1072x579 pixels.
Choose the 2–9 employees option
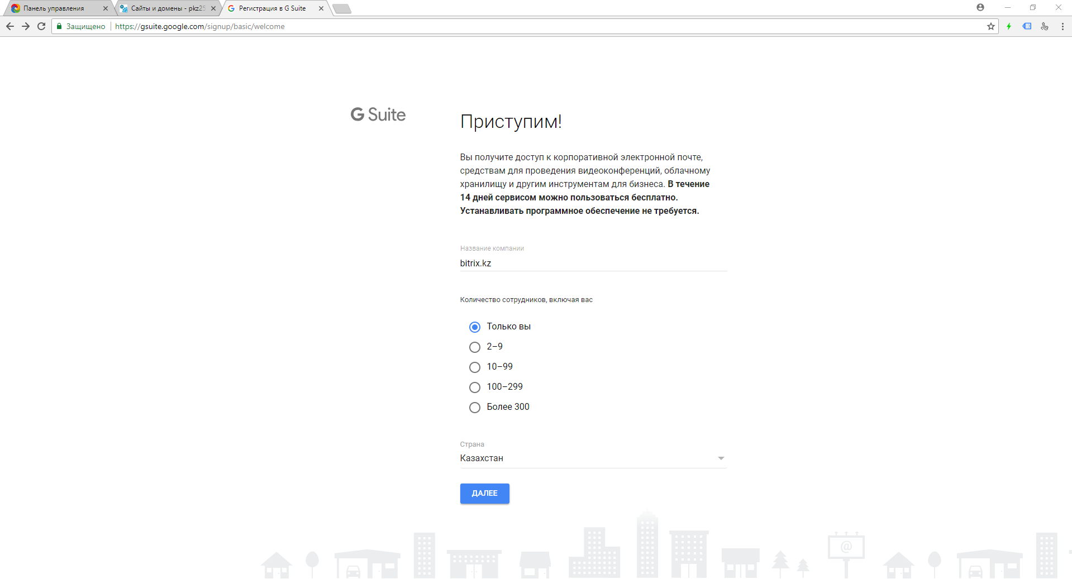coord(475,347)
